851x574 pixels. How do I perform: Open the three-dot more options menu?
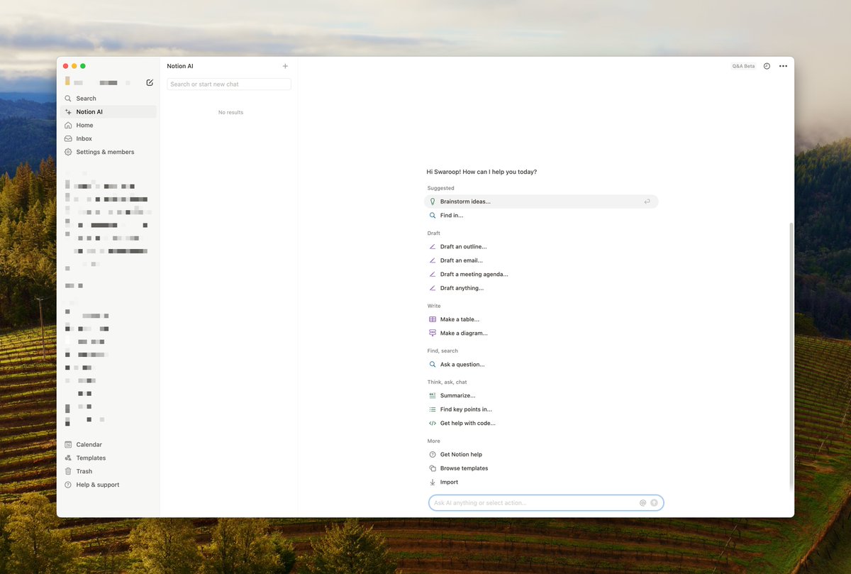click(x=783, y=66)
